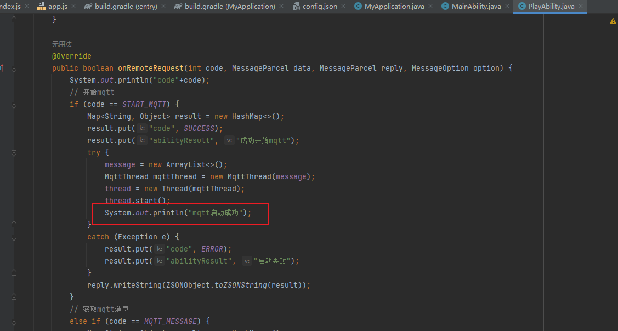Click fold end marker at catch's closing brace

[14, 273]
